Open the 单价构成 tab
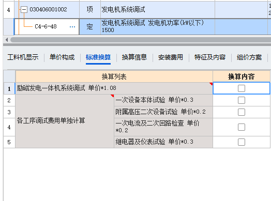This screenshot has height=201, width=271. click(x=62, y=57)
